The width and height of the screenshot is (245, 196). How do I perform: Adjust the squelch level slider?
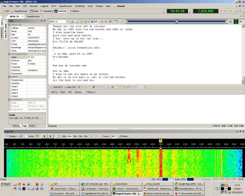[176, 21]
